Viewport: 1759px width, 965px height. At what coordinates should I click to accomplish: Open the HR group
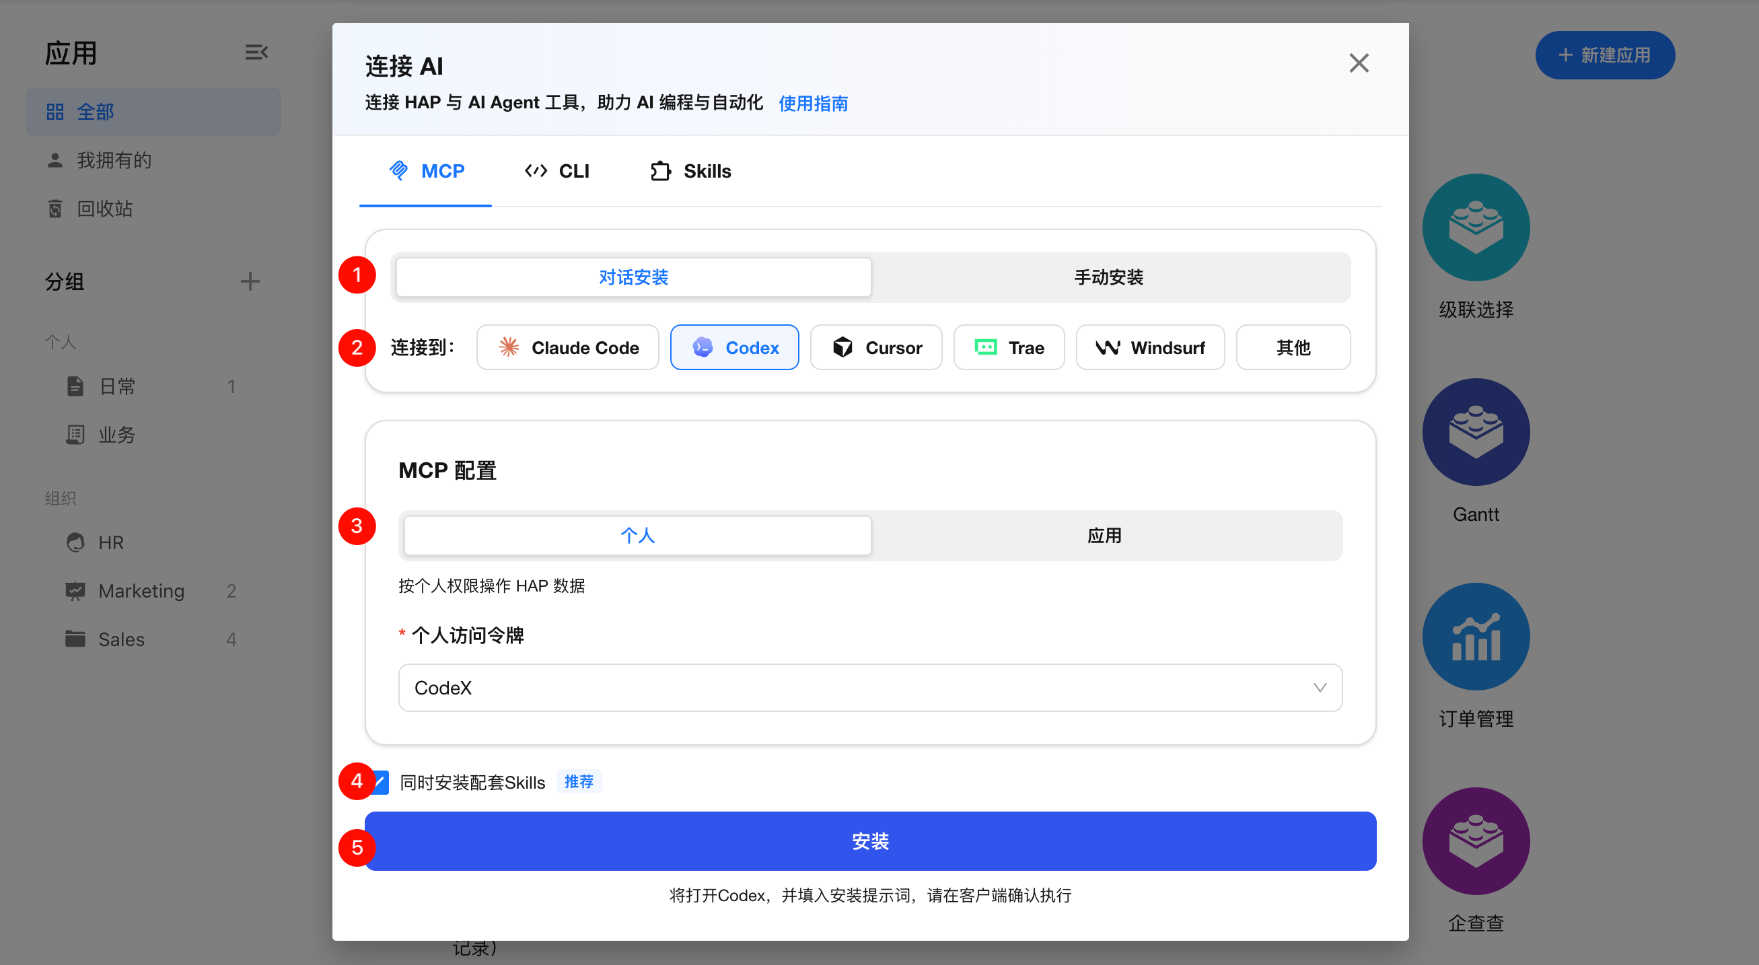(153, 542)
